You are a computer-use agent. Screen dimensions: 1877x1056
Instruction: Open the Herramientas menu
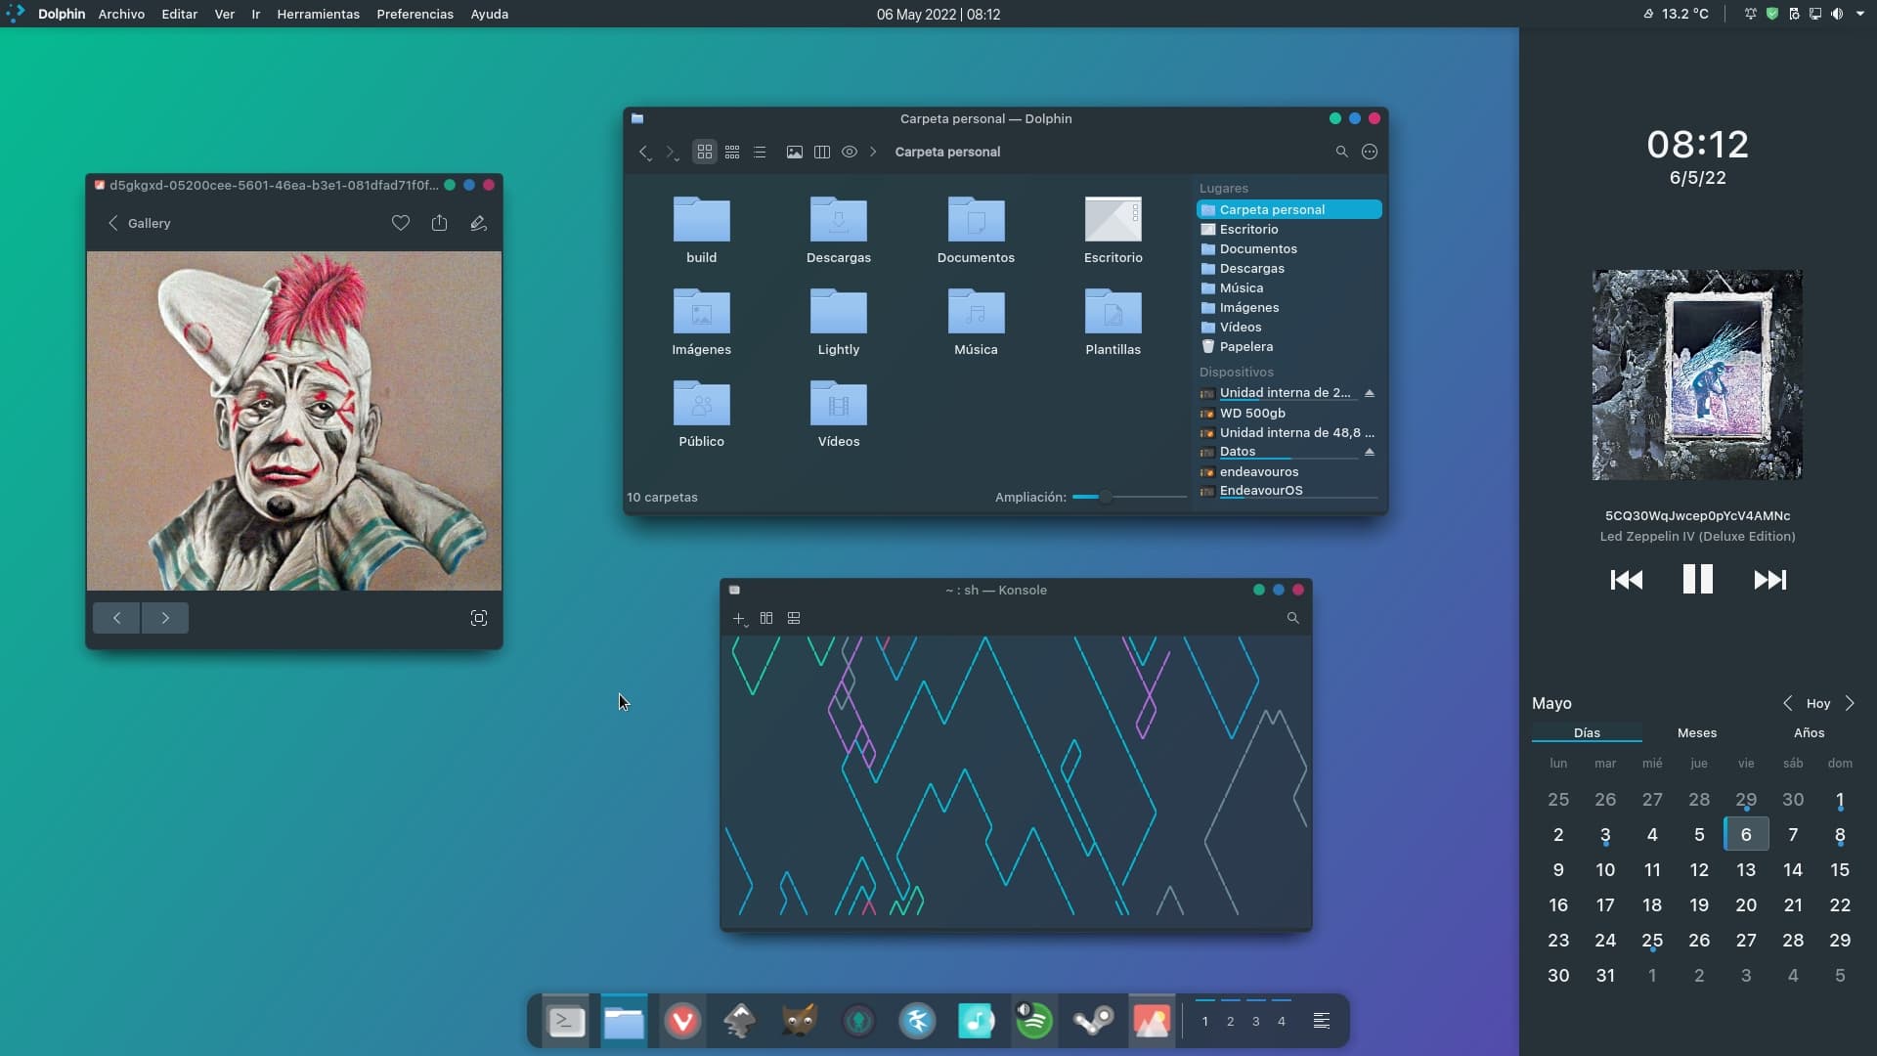tap(318, 14)
